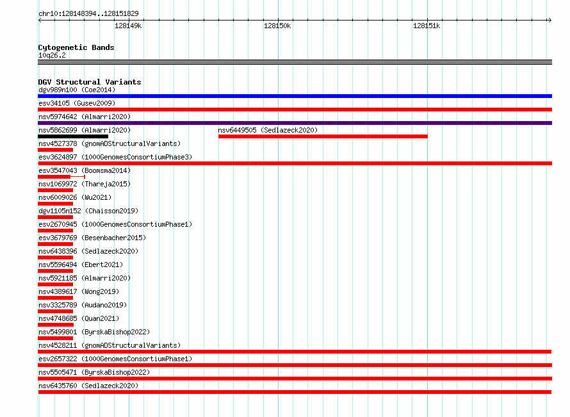Click the left arrow end of the ruler
The image size is (570, 417).
click(x=40, y=20)
